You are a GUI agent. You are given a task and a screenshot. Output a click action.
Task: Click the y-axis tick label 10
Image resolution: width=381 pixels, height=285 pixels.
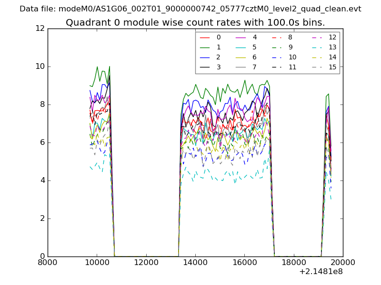point(40,66)
